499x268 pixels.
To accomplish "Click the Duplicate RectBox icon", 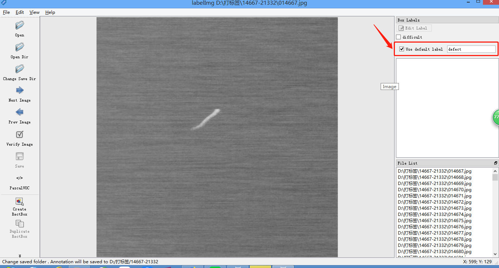I will tap(20, 223).
